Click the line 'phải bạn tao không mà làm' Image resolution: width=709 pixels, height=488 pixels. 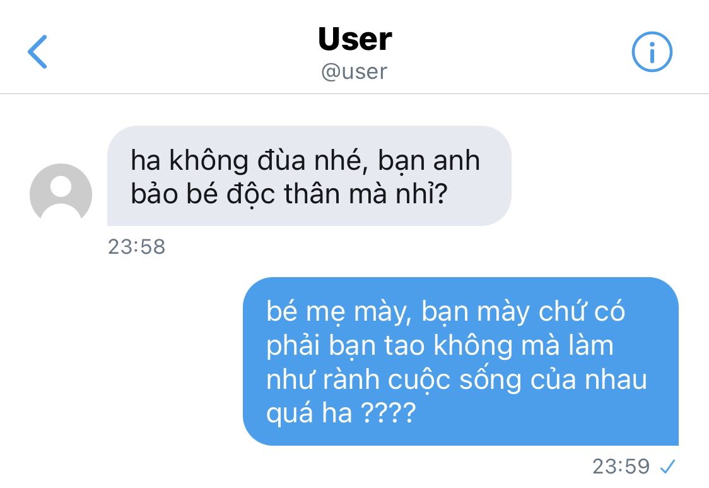tap(440, 346)
